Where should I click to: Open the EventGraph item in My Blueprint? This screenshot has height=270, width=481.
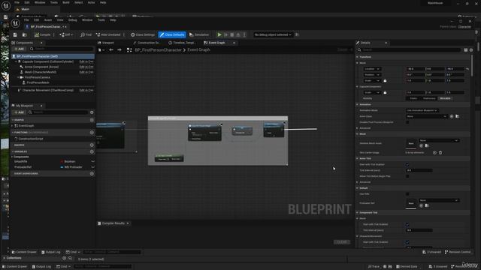point(26,126)
